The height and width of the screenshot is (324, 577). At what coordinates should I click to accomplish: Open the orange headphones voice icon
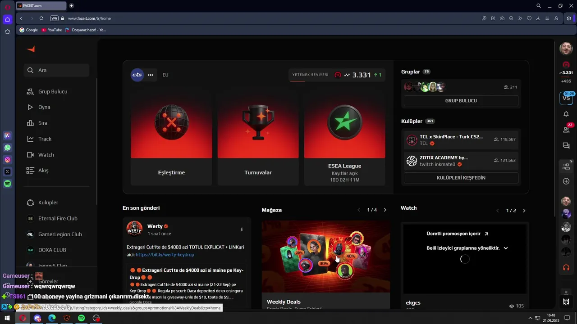pyautogui.click(x=566, y=267)
